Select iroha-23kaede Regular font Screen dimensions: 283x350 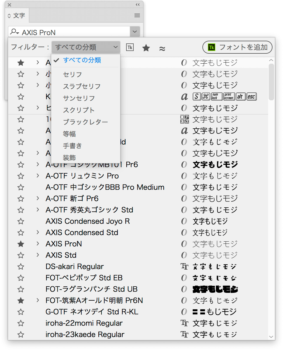85,334
